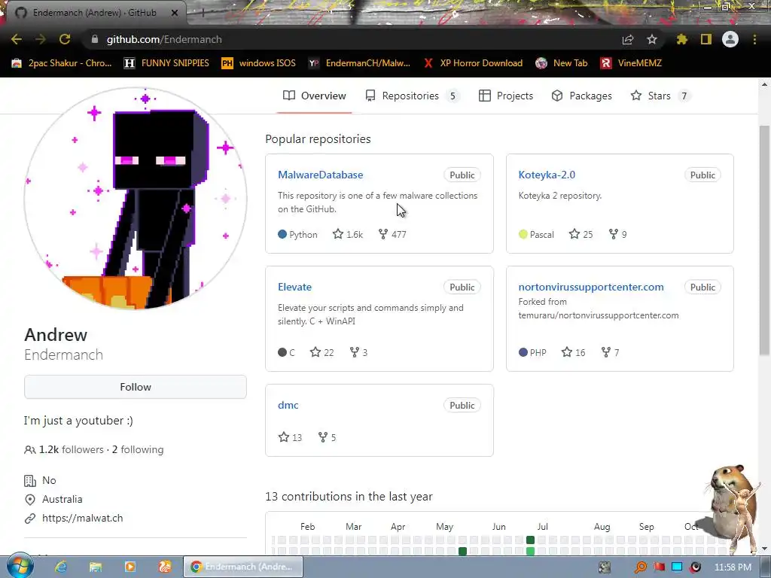771x578 pixels.
Task: View nortonvirussupportcenter.com 7 forks
Action: pyautogui.click(x=610, y=352)
